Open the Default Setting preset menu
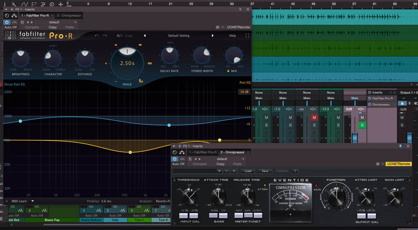 179,35
